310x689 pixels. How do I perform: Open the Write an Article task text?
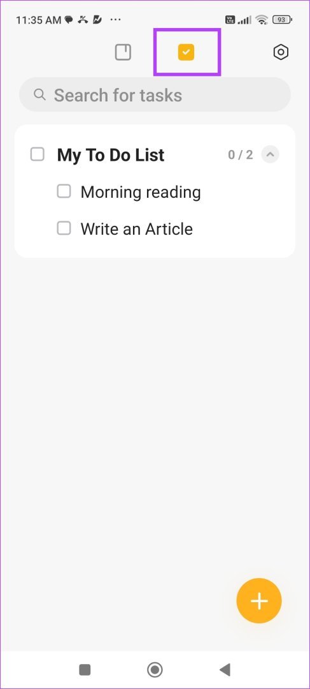(137, 229)
